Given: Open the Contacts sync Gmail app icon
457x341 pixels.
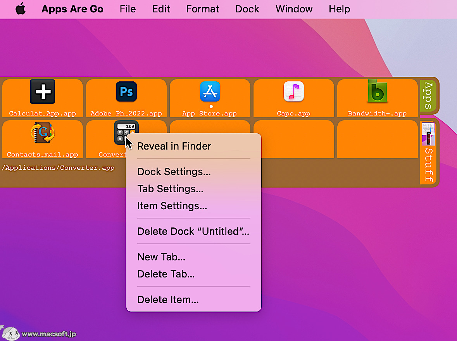Looking at the screenshot, I should click(43, 133).
